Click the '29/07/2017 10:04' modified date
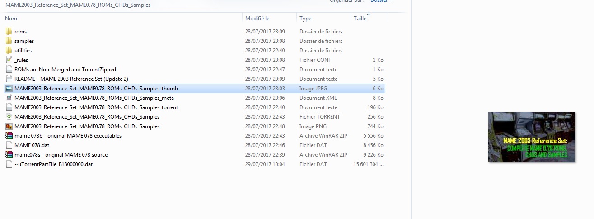The image size is (594, 219). 265,164
